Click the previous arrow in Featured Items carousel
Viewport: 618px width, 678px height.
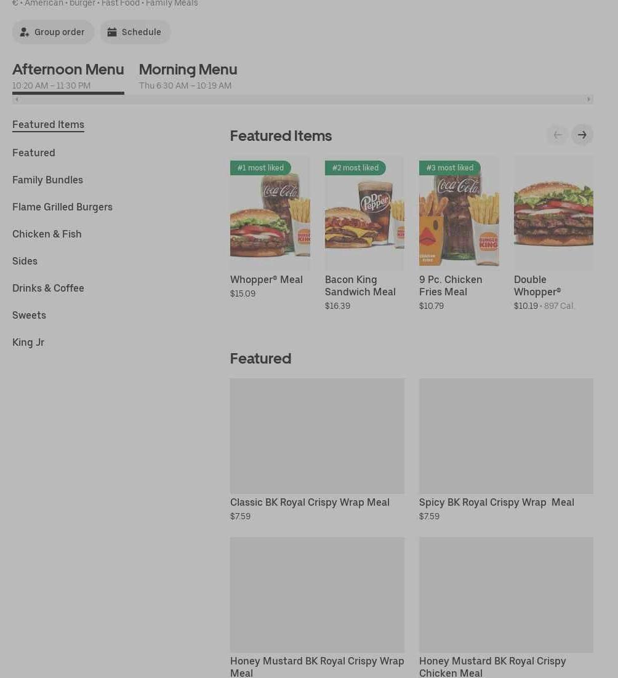pyautogui.click(x=557, y=135)
